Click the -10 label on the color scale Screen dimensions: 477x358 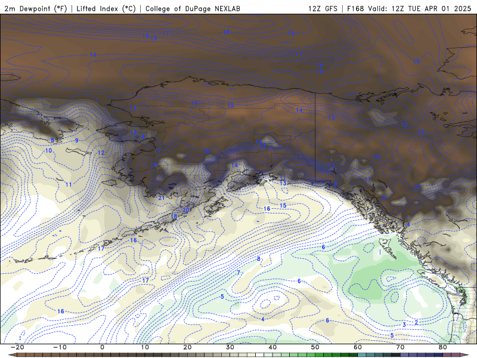tap(60, 347)
